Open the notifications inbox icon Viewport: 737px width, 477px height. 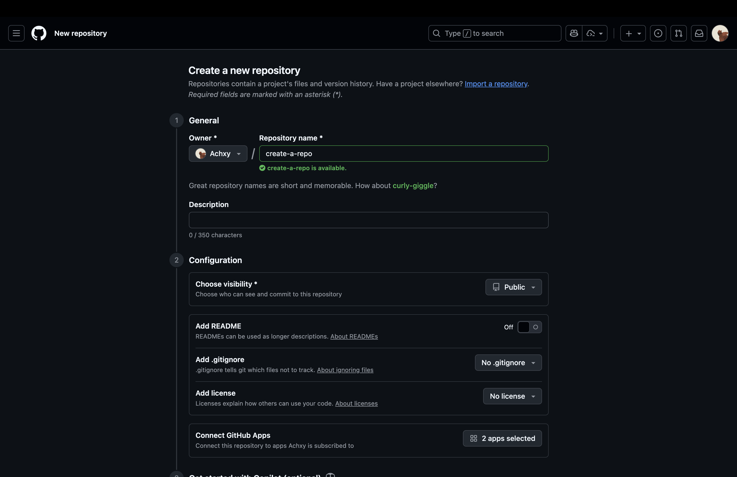[699, 33]
